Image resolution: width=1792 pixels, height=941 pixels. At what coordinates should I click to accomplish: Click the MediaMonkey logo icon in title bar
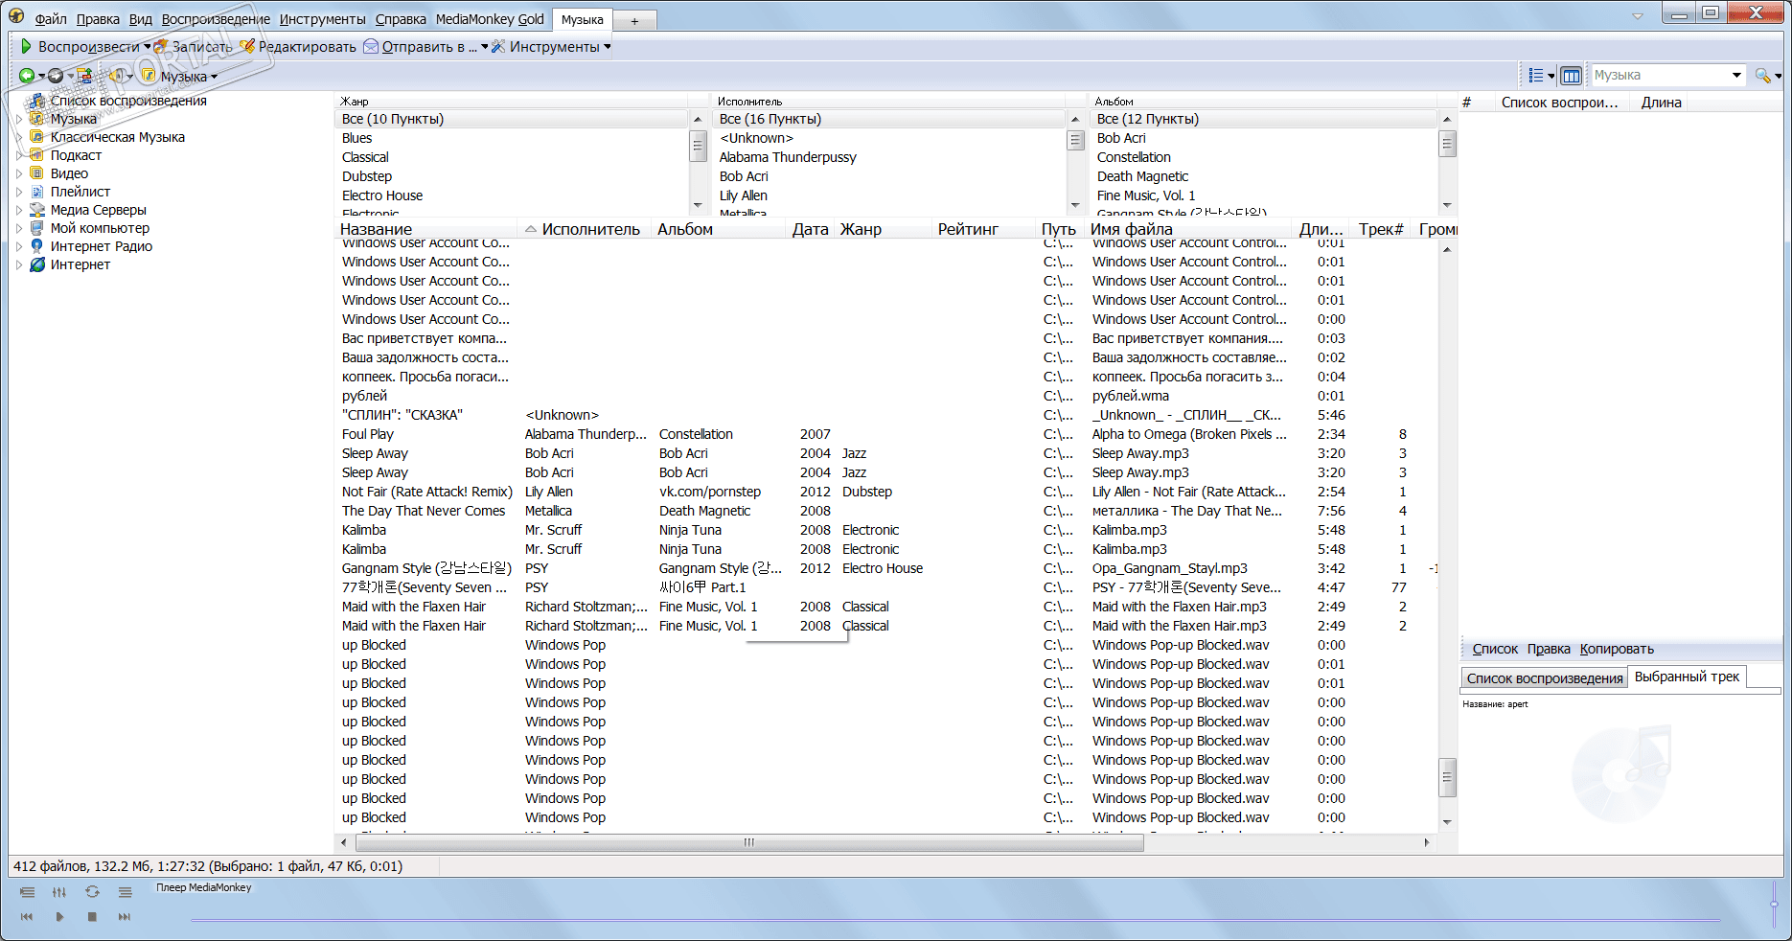coord(16,15)
